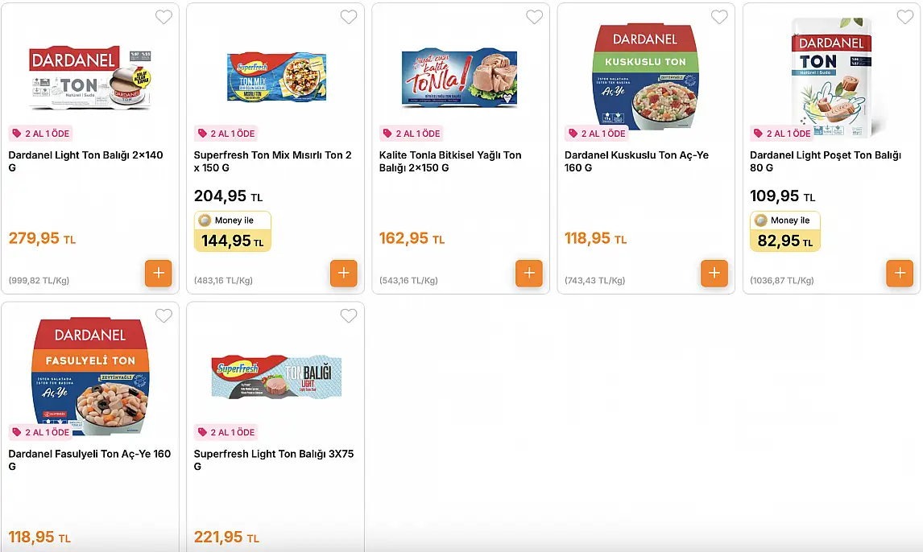
Task: Open Kalite Tonla product image
Action: coord(460,78)
